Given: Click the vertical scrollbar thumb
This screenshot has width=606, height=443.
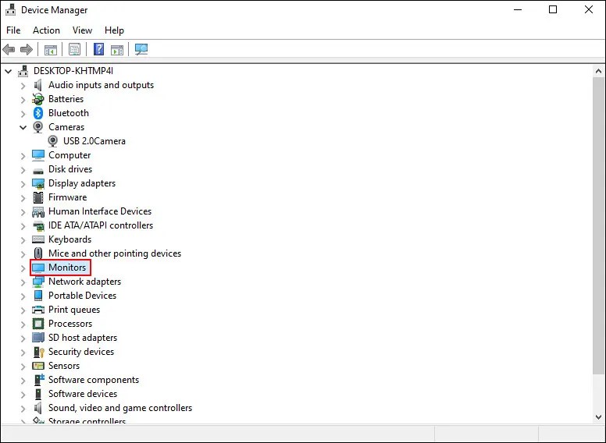Looking at the screenshot, I should tap(598, 225).
